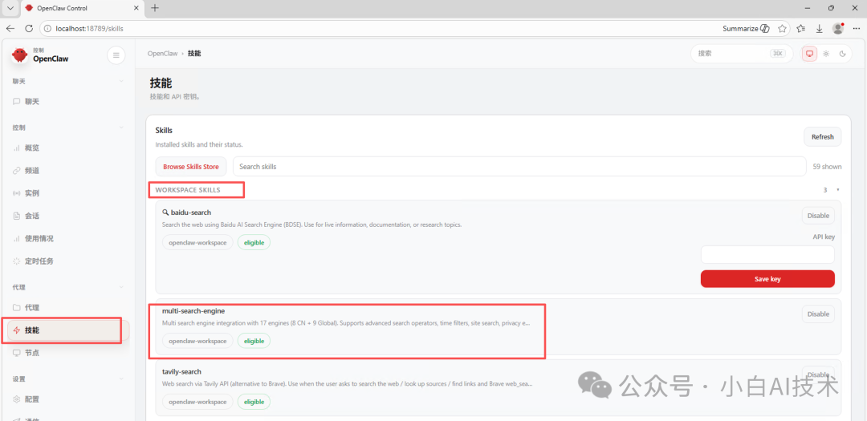867x421 pixels.
Task: Click the baidu-search API key input
Action: pyautogui.click(x=767, y=255)
